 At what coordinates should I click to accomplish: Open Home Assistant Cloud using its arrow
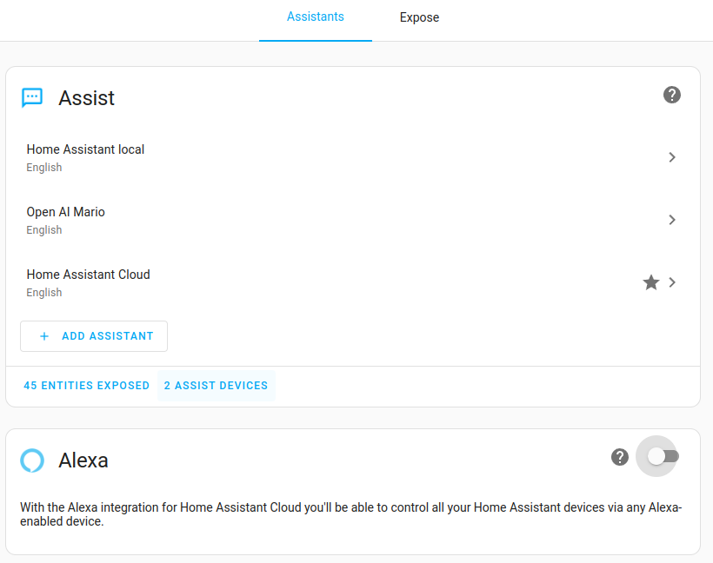tap(671, 282)
